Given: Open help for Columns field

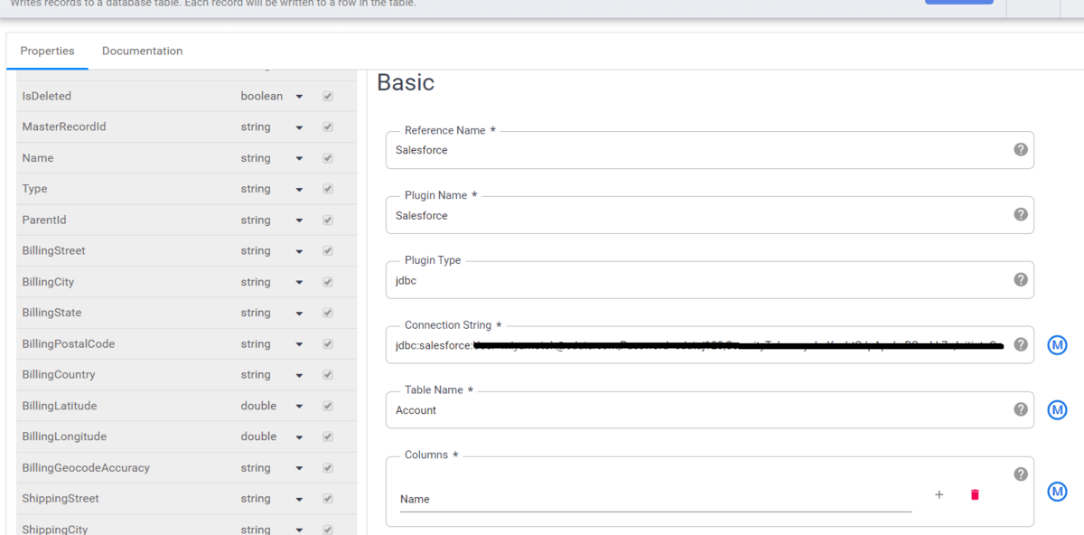Looking at the screenshot, I should click(1021, 474).
